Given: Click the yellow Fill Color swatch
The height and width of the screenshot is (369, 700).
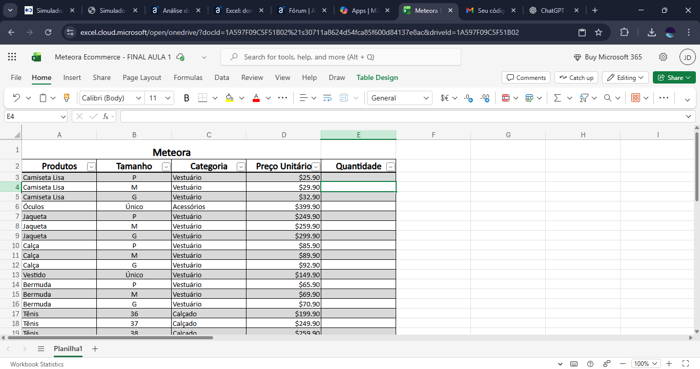Looking at the screenshot, I should click(229, 98).
